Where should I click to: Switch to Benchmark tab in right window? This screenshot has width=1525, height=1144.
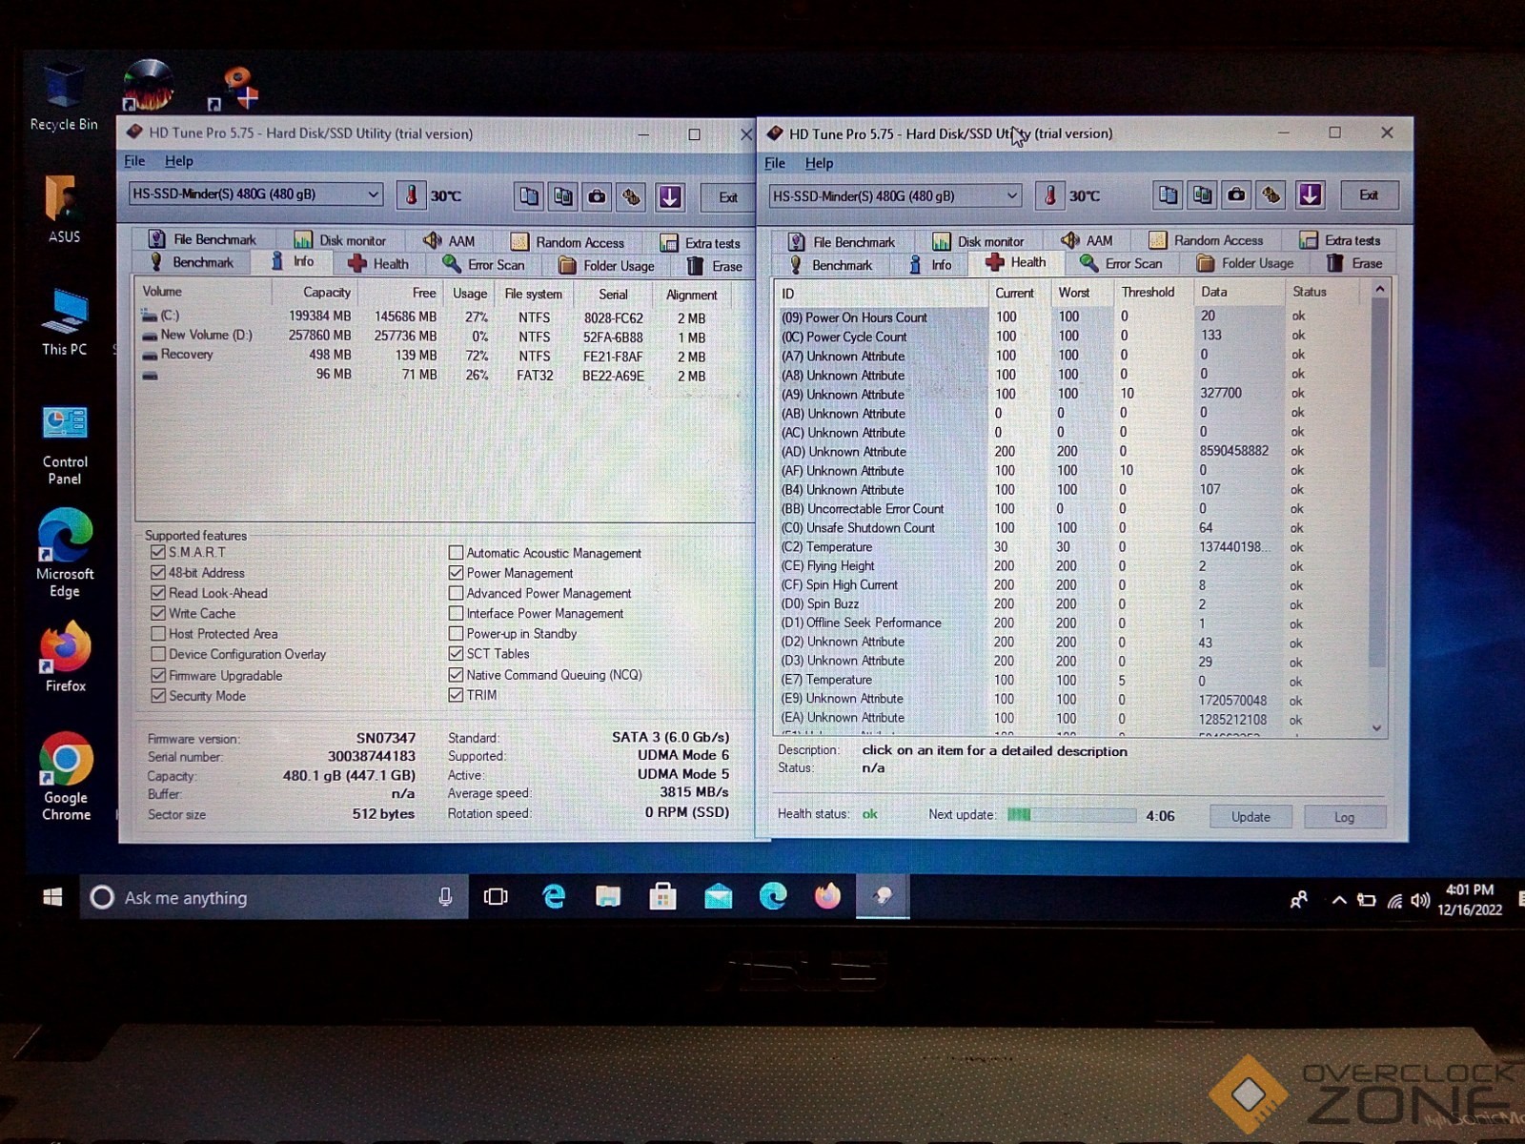tap(831, 265)
